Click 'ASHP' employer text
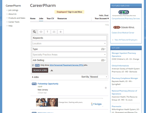The width and height of the screenshot is (146, 113). coord(40,87)
